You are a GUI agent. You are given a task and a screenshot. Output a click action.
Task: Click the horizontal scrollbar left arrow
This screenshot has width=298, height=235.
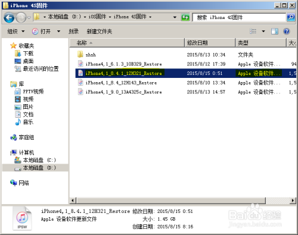tap(73, 200)
